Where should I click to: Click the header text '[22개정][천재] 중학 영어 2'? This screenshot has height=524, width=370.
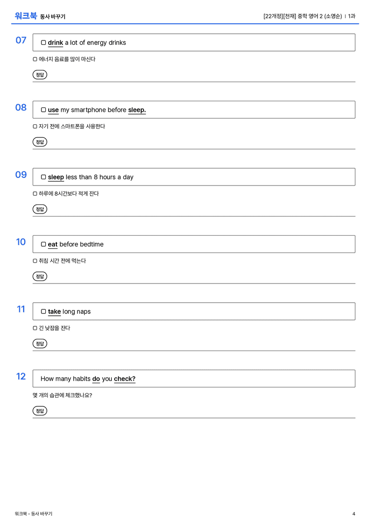293,16
